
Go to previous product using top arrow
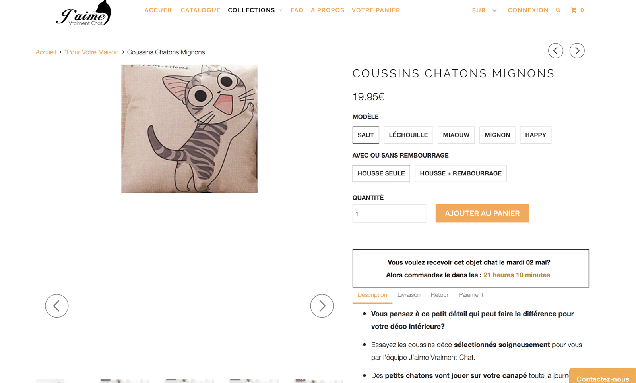tap(555, 51)
